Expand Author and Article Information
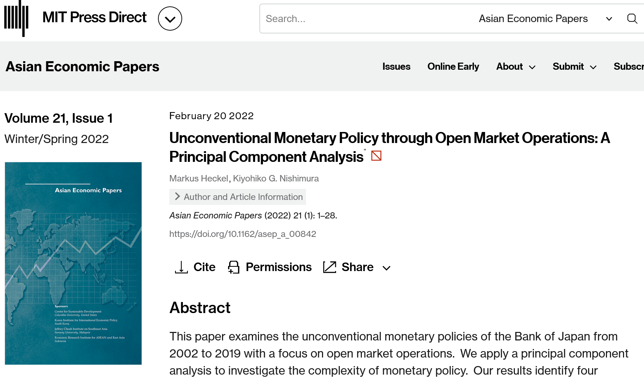 pos(238,197)
